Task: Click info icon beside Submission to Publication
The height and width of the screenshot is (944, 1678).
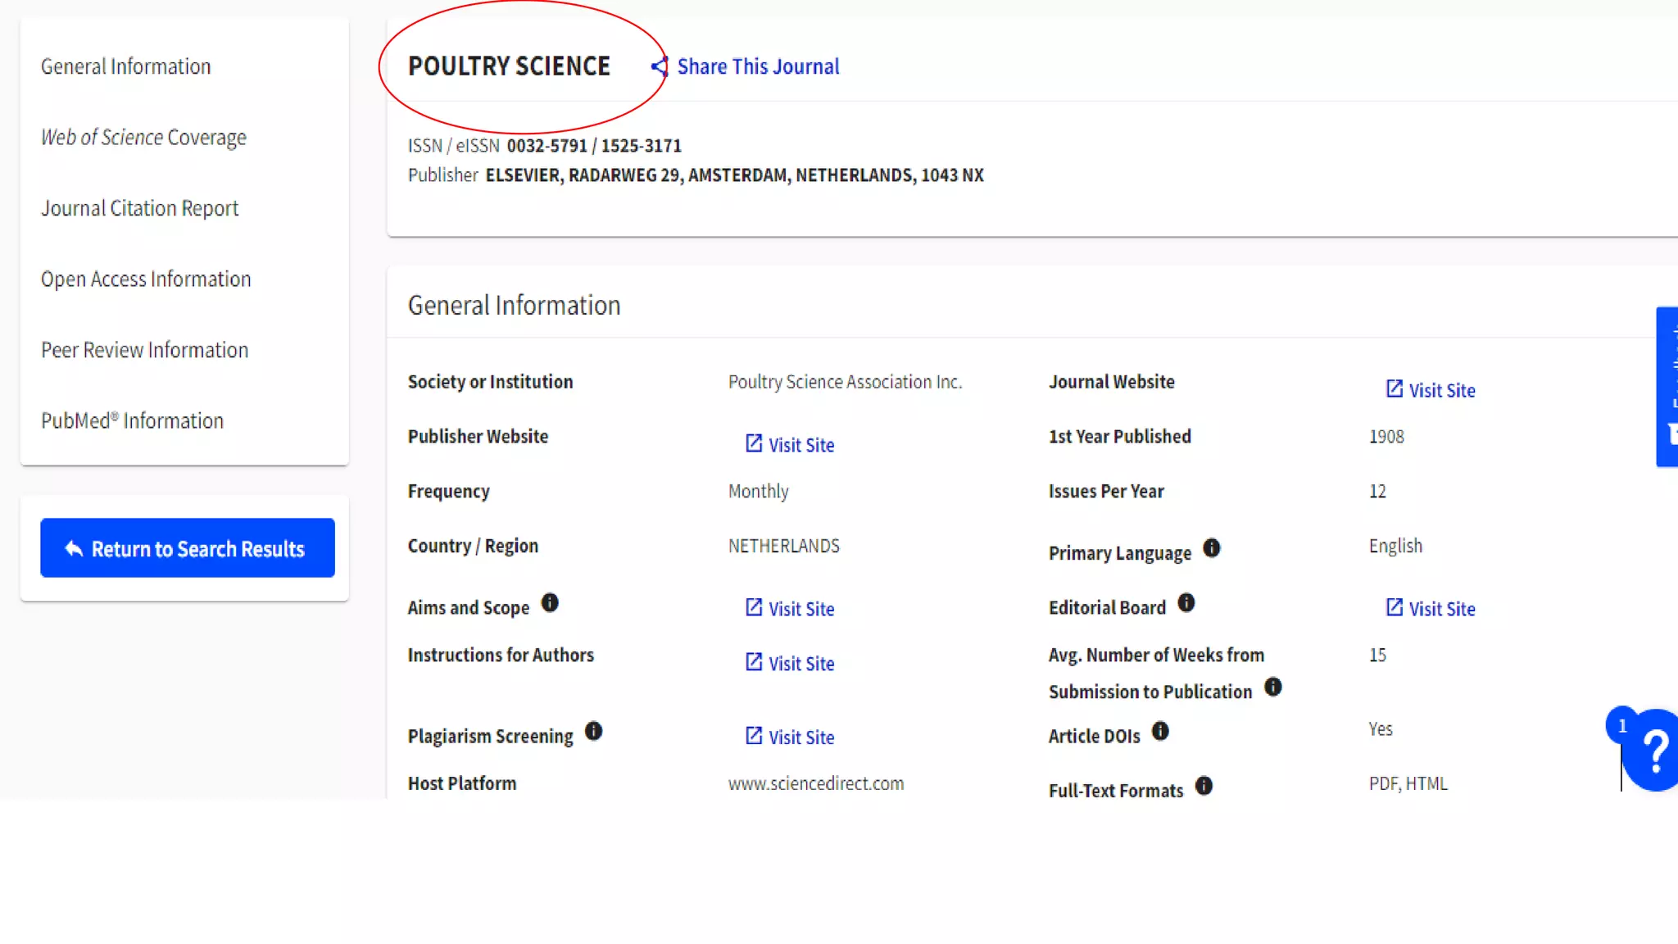Action: [1272, 687]
